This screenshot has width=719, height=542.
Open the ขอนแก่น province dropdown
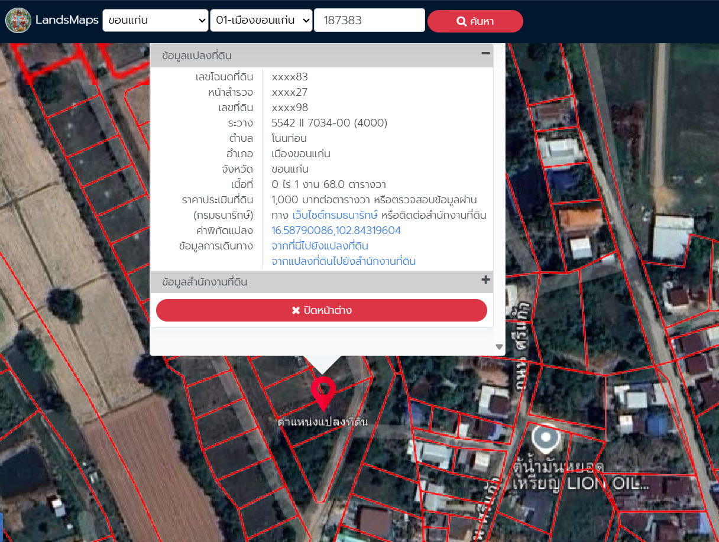point(156,21)
